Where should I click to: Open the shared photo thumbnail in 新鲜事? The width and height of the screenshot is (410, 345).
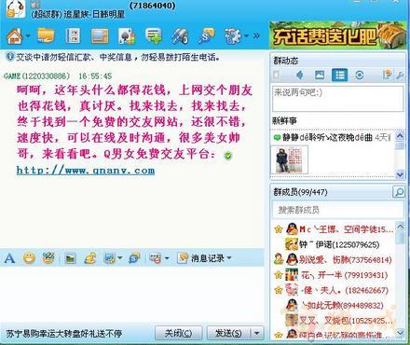(x=289, y=159)
